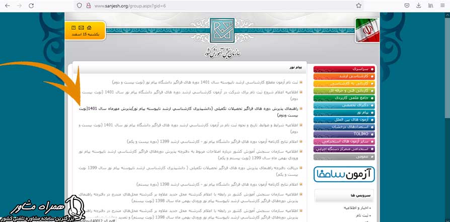Open the راهنمای پذیرش دوره های فراگیر 1401 link
450x222 pixels.
tap(189, 112)
